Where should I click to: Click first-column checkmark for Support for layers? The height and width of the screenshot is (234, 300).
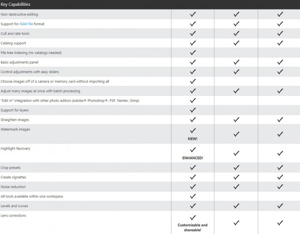[x=193, y=110]
